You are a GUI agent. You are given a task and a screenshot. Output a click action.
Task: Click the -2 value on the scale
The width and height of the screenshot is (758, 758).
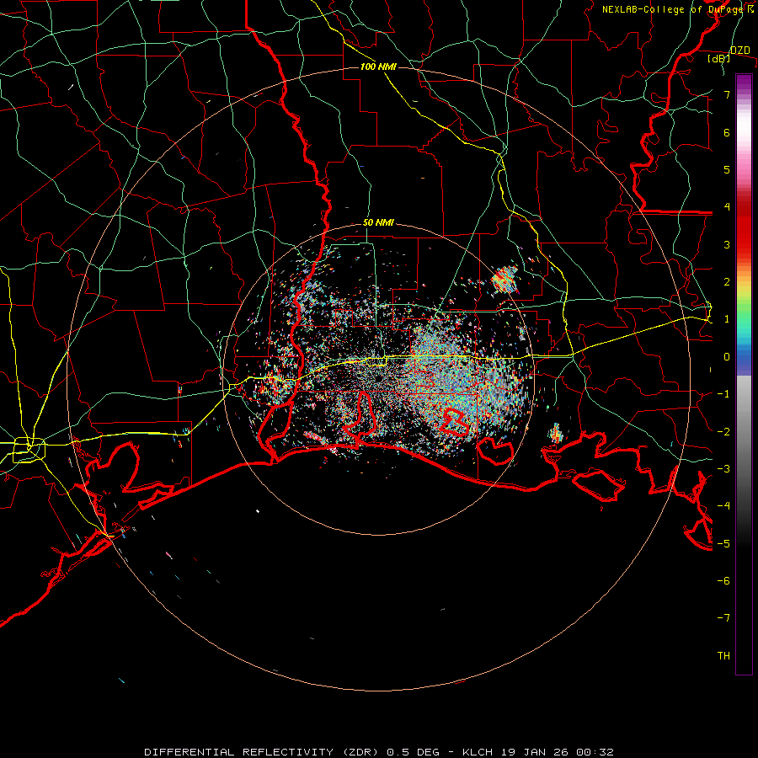tap(723, 432)
